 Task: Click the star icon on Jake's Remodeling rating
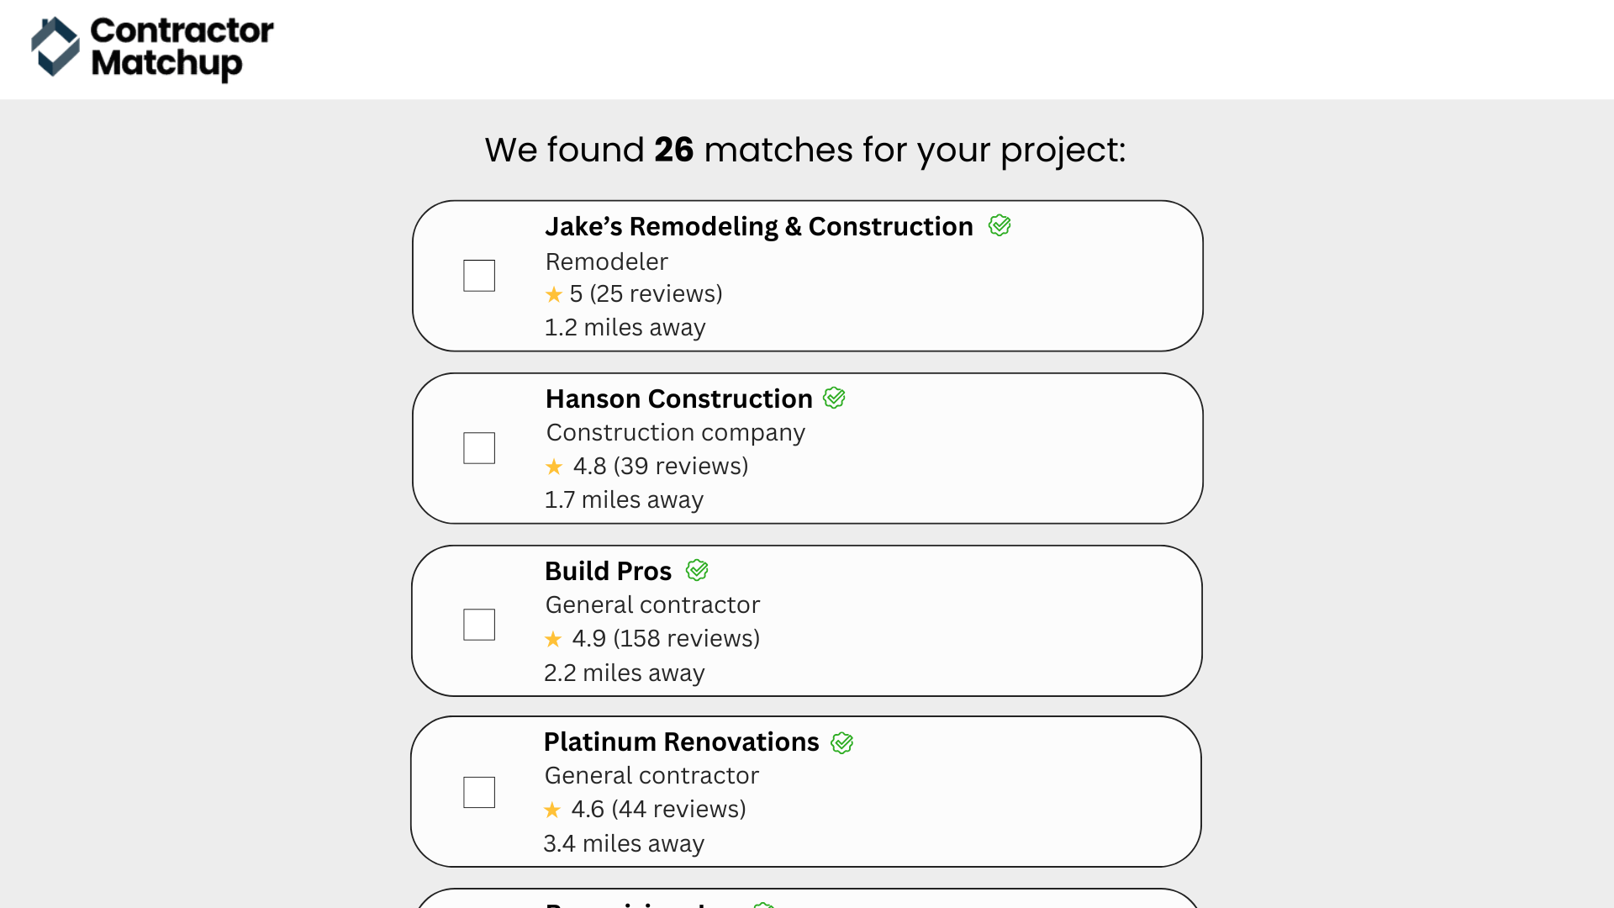[x=554, y=294]
